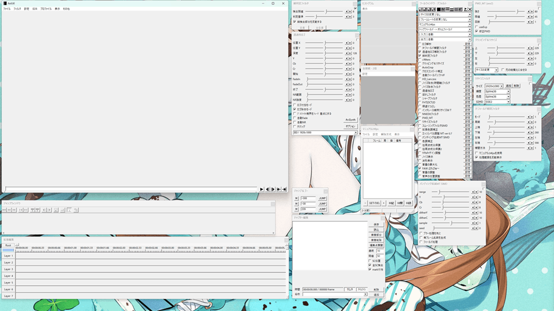Click the Layer 6 button
The image size is (554, 311).
(x=9, y=289)
